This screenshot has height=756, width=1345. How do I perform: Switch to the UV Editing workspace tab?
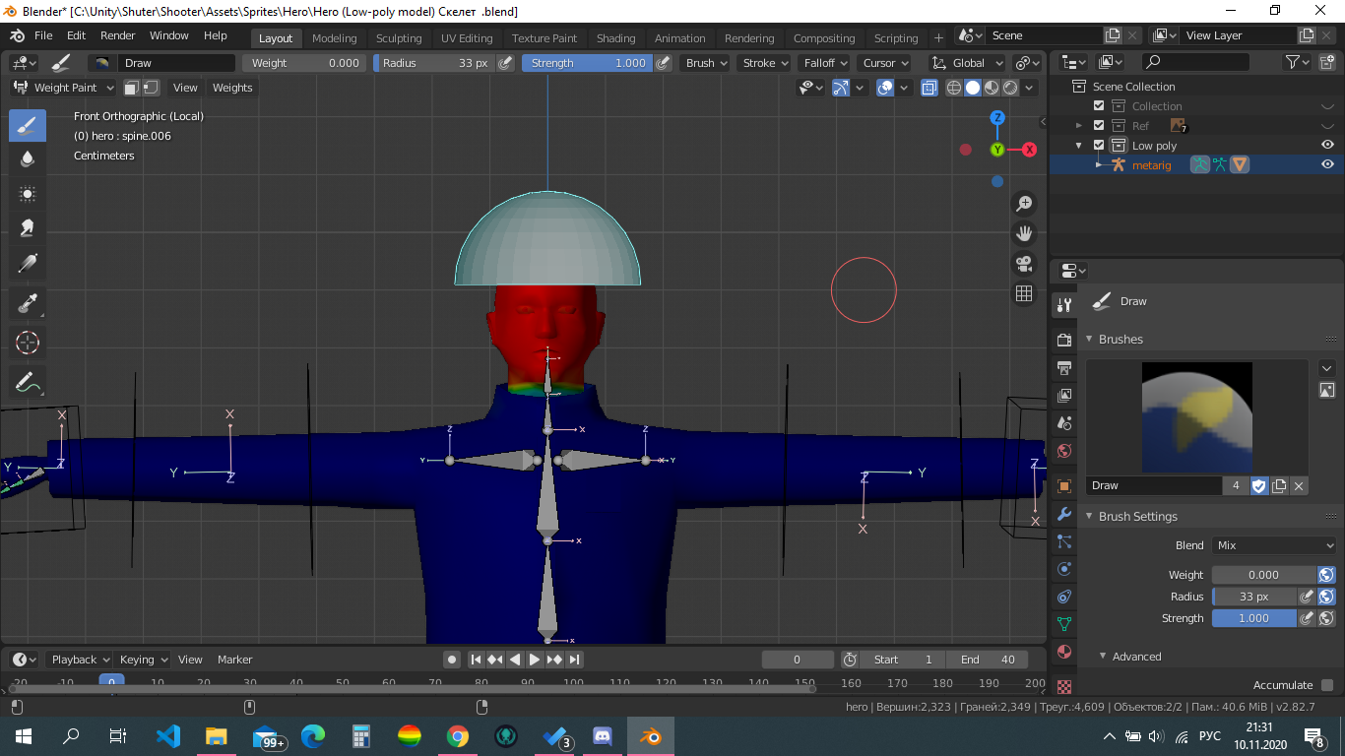pyautogui.click(x=467, y=38)
